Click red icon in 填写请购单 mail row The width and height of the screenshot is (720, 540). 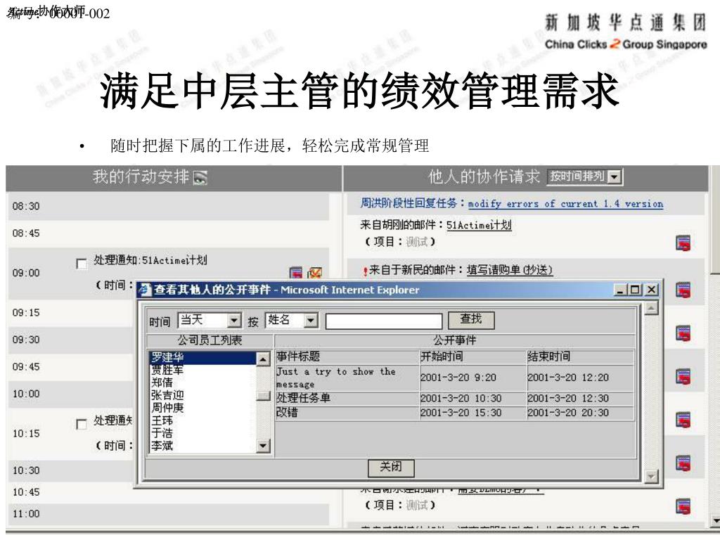coord(683,290)
